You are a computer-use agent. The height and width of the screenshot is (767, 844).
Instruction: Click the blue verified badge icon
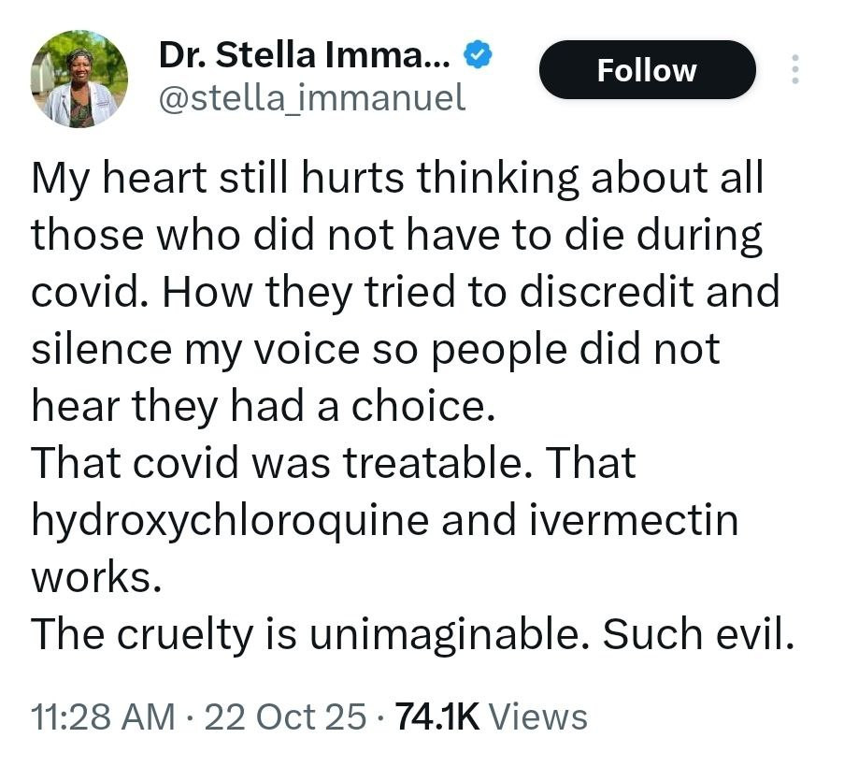[479, 56]
